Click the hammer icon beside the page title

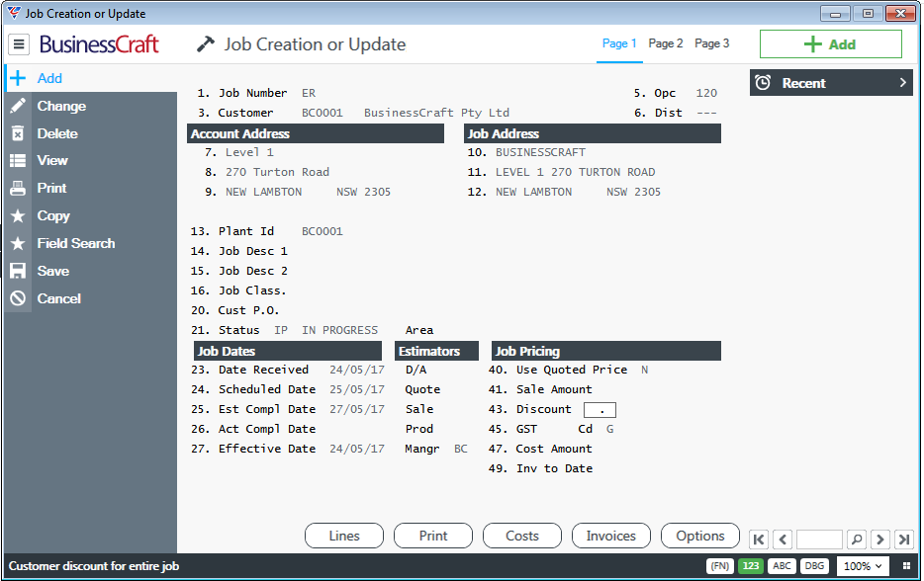coord(205,44)
